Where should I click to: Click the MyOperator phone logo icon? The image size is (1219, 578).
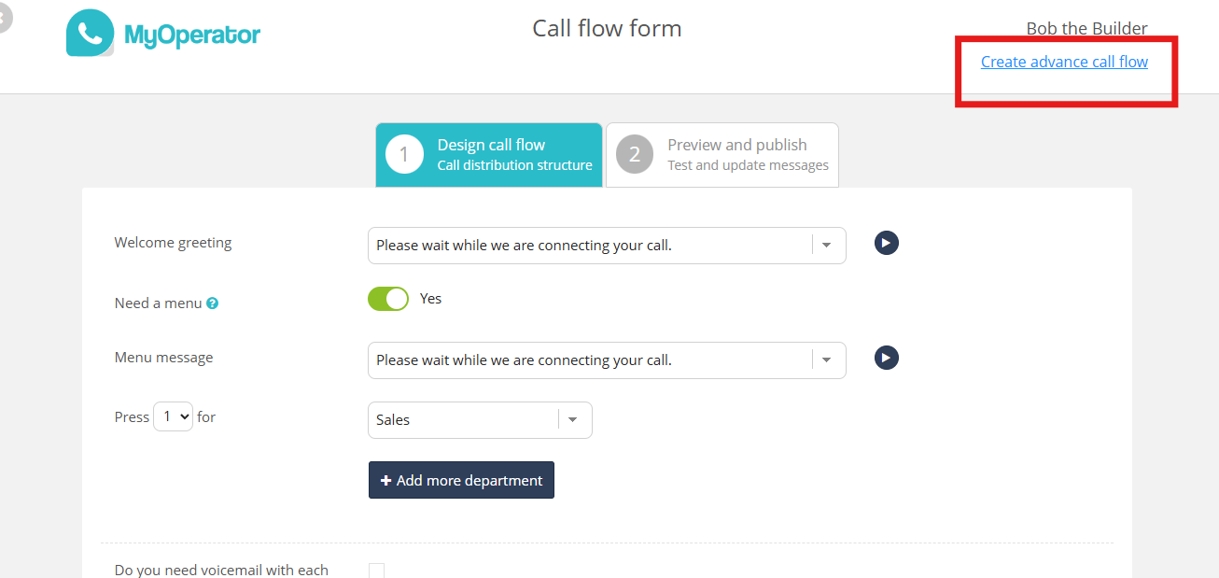[x=91, y=33]
